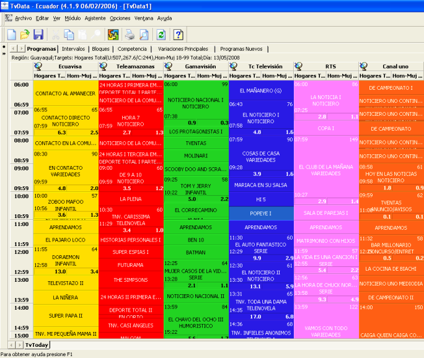Select BATMAN program block
This screenshot has width=424, height=358.
(196, 252)
